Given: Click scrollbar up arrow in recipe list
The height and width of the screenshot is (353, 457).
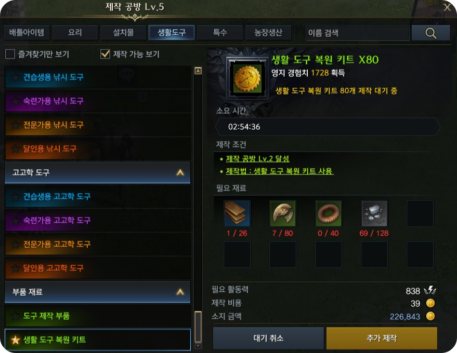Looking at the screenshot, I should pyautogui.click(x=198, y=71).
